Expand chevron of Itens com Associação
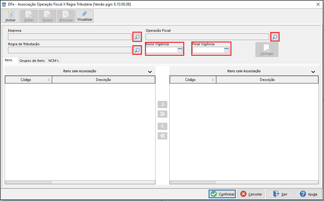The image size is (324, 201). pos(313,72)
